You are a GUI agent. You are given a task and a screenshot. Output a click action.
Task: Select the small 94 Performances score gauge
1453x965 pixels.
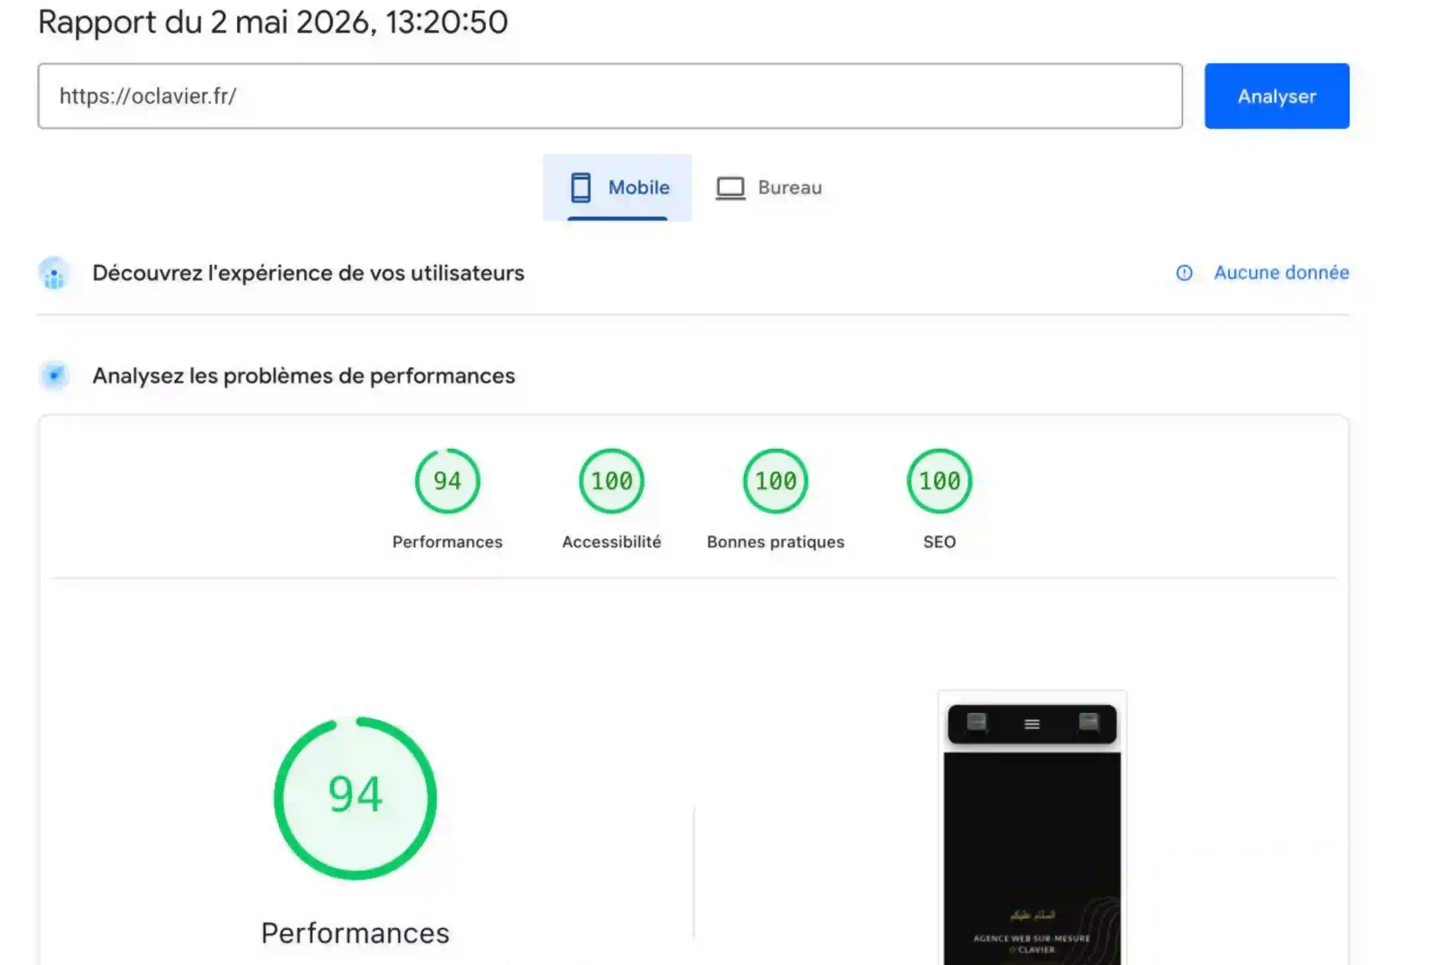[447, 481]
